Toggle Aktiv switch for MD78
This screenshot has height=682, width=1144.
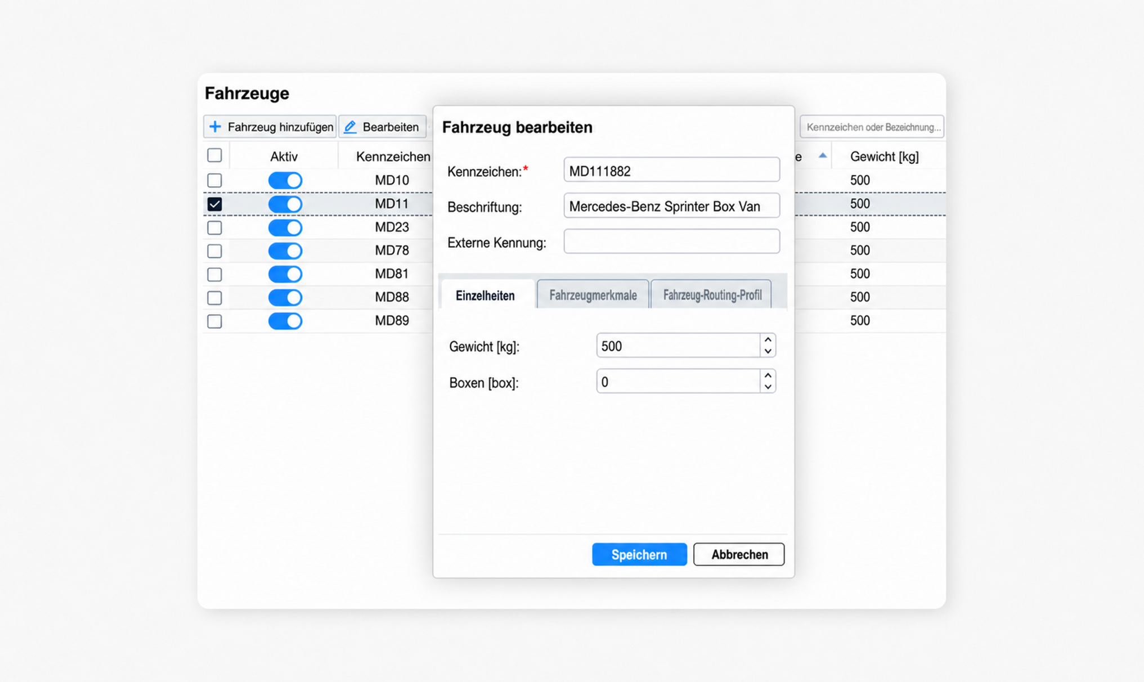pyautogui.click(x=285, y=251)
